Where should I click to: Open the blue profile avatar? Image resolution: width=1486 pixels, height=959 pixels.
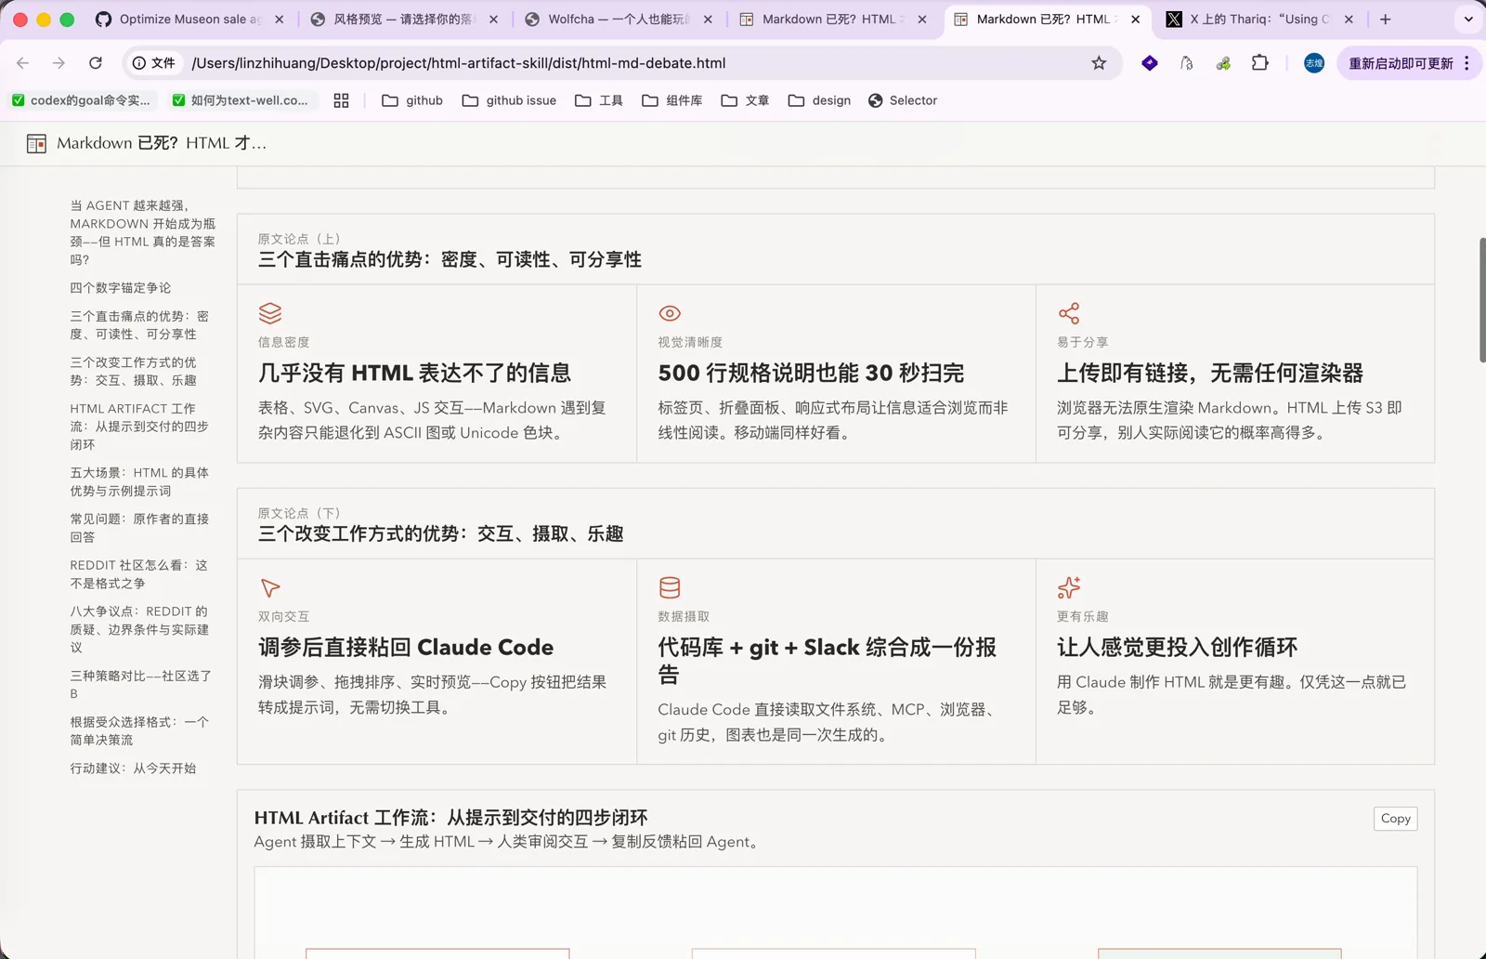tap(1314, 63)
